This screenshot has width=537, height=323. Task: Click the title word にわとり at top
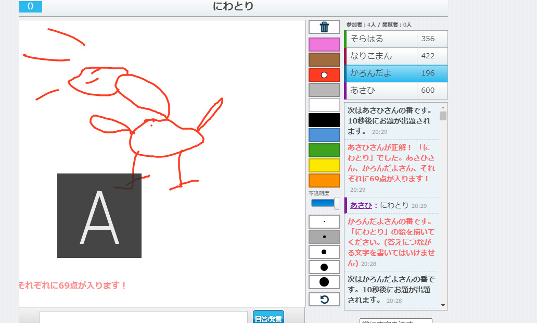pyautogui.click(x=233, y=6)
